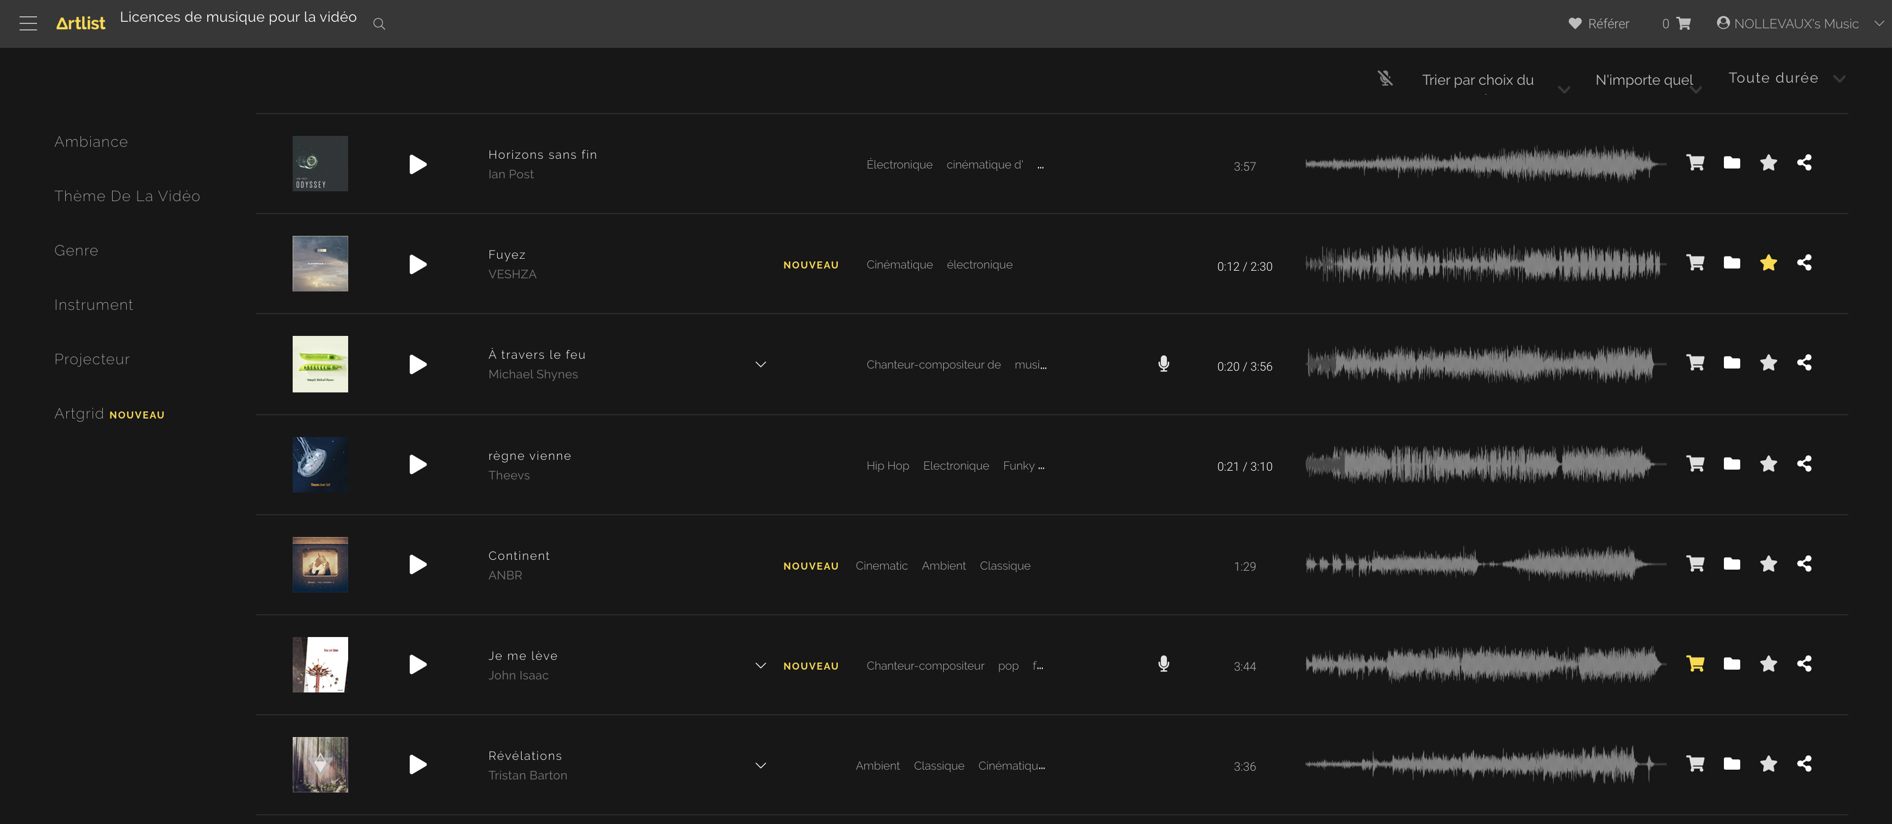Add Horizons sans fin to cart
1892x824 pixels.
[1695, 163]
